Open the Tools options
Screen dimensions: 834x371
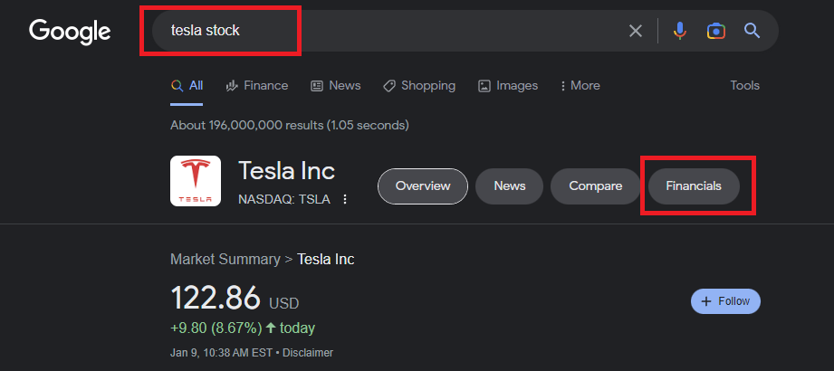coord(744,85)
